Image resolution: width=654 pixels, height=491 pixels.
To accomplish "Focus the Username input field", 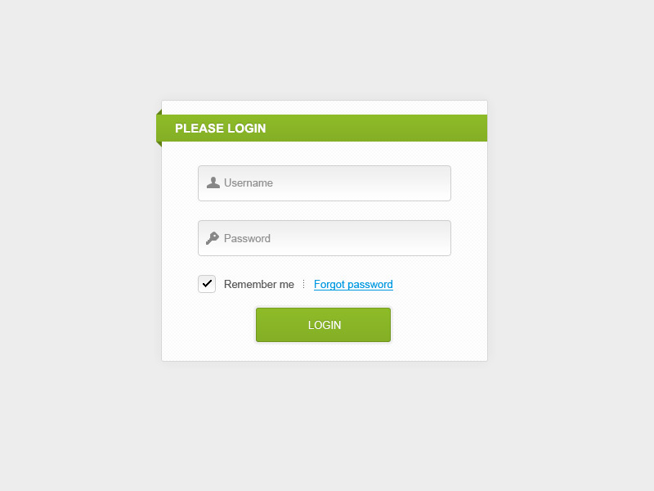I will click(325, 183).
